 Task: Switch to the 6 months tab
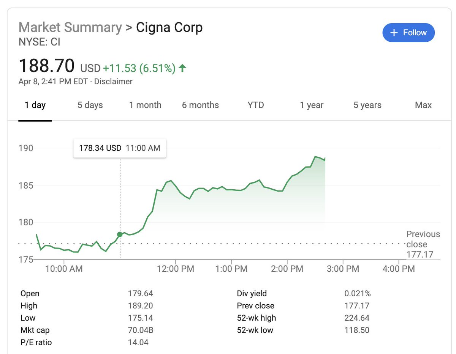point(200,105)
